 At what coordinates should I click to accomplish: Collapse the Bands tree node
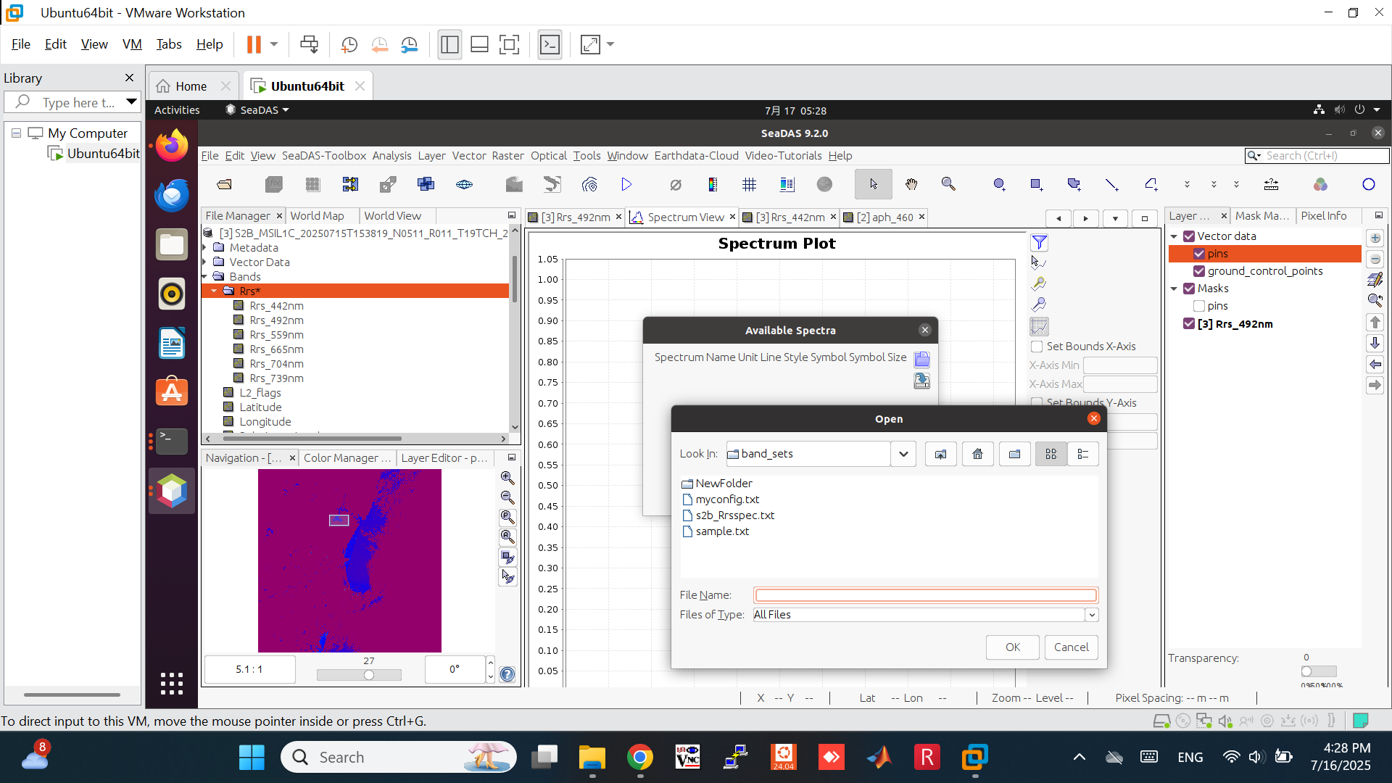pyautogui.click(x=204, y=277)
